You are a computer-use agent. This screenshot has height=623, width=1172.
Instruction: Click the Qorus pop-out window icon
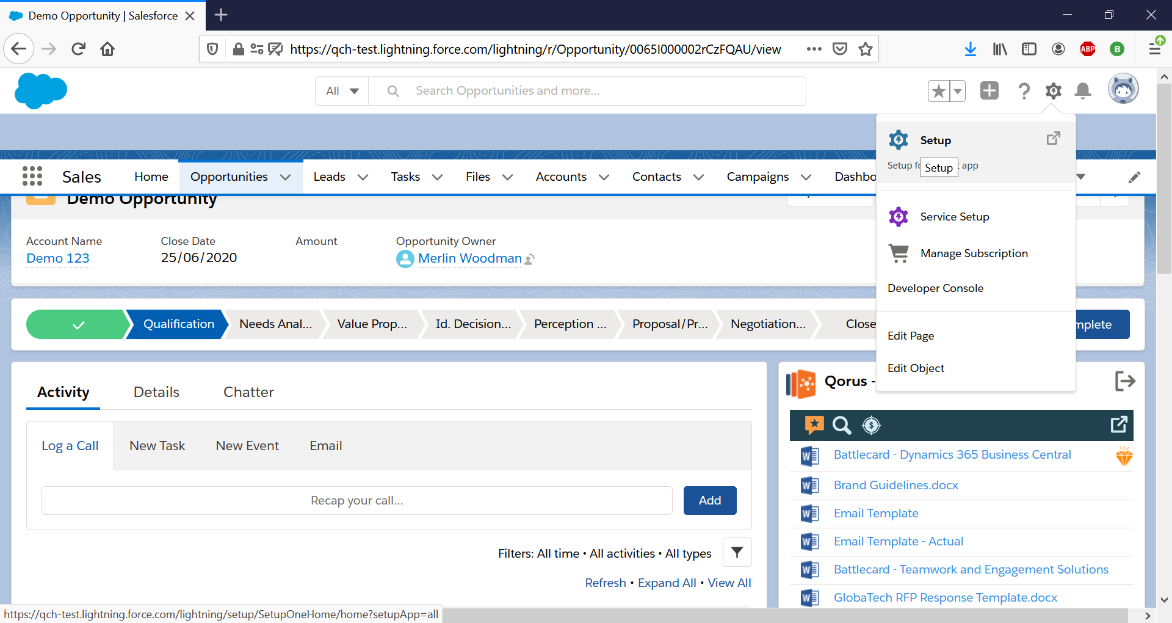tap(1119, 424)
